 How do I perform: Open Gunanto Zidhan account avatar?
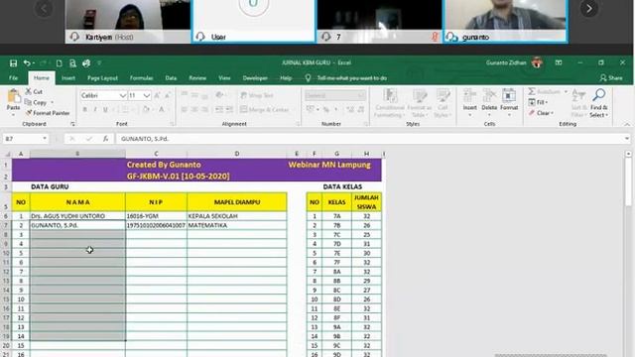538,62
